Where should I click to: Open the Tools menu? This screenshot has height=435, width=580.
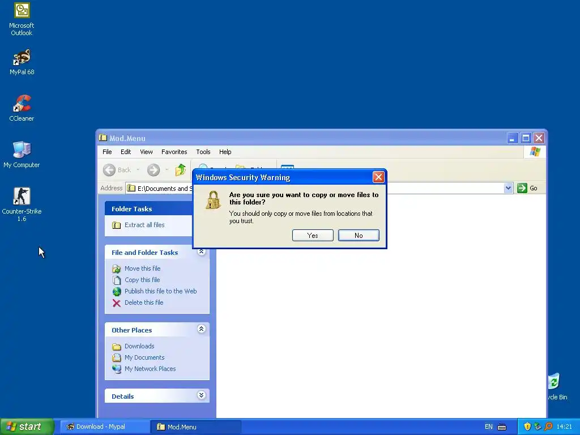coord(203,152)
